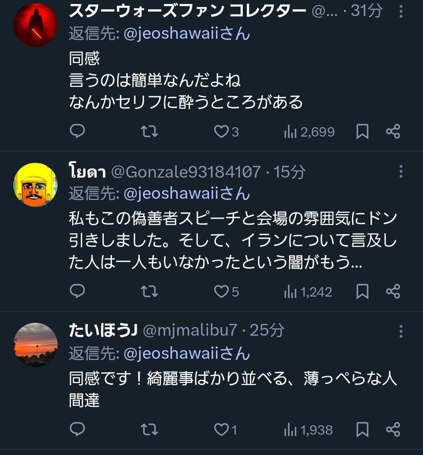Open the more menu on the スターウォーズファン tweet
423x455 pixels.
[401, 12]
